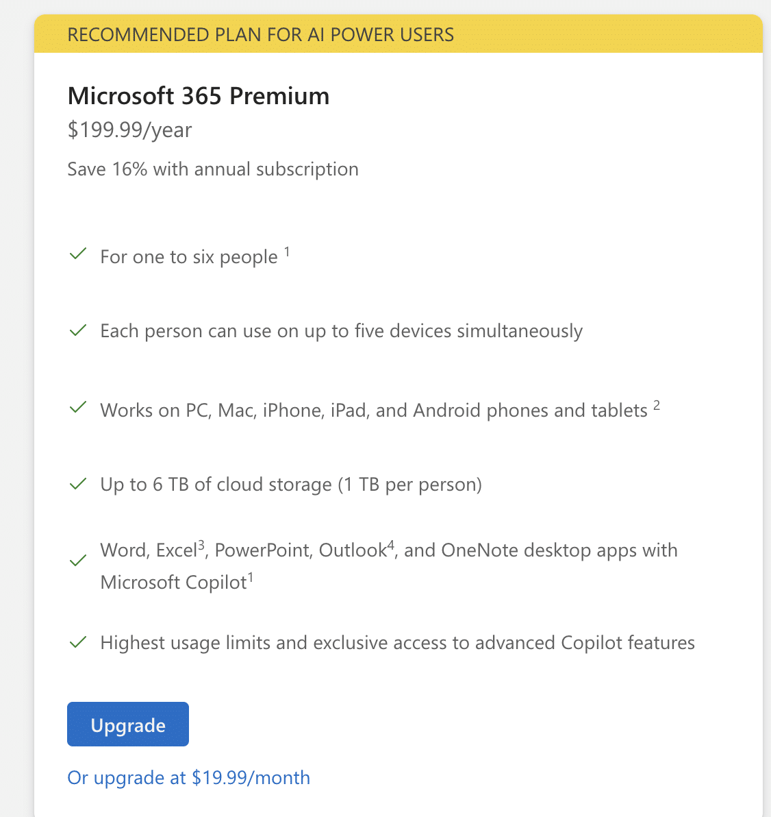Open footnote 2 after "phones and tablets"
Screen dimensions: 771x817
(657, 406)
